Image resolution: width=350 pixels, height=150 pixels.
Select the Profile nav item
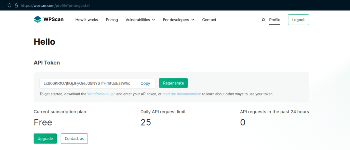[274, 20]
